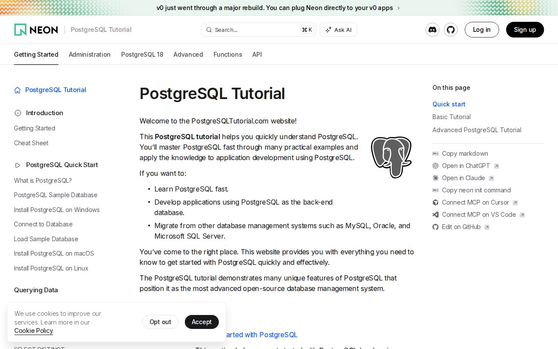
Task: Click Quick start in On this page
Action: point(449,104)
